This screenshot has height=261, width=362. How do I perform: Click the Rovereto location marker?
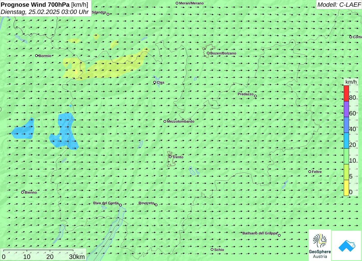(x=156, y=205)
